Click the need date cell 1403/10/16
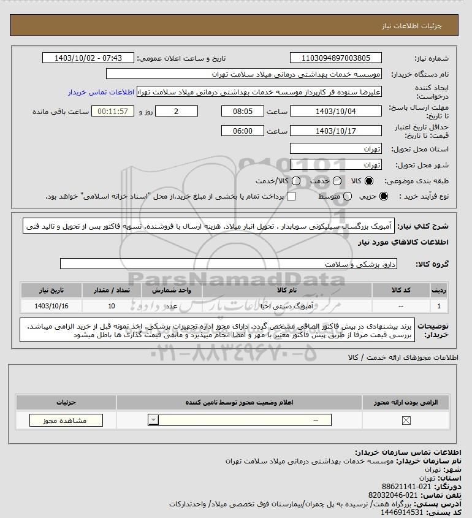 coord(51,307)
